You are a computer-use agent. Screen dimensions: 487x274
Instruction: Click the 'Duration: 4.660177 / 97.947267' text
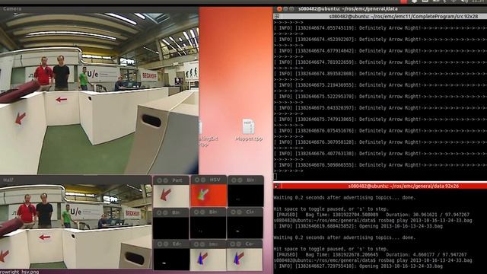(x=426, y=254)
